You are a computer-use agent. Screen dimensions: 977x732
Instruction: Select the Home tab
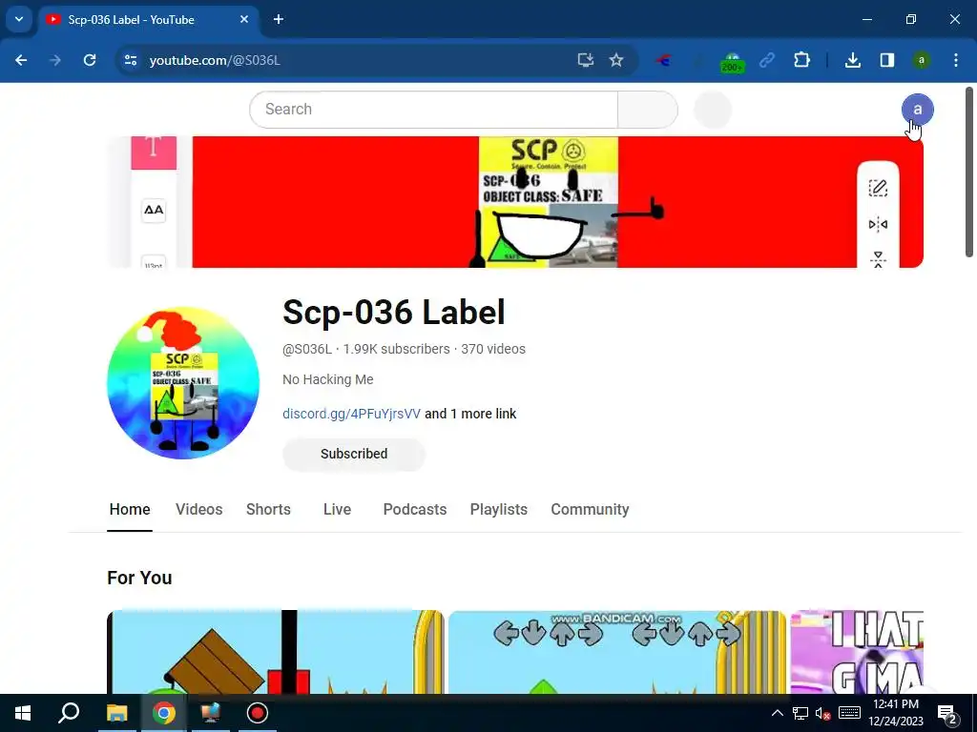tap(130, 509)
